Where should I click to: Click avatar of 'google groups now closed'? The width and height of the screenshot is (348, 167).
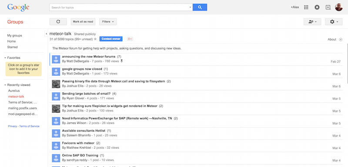(x=56, y=72)
